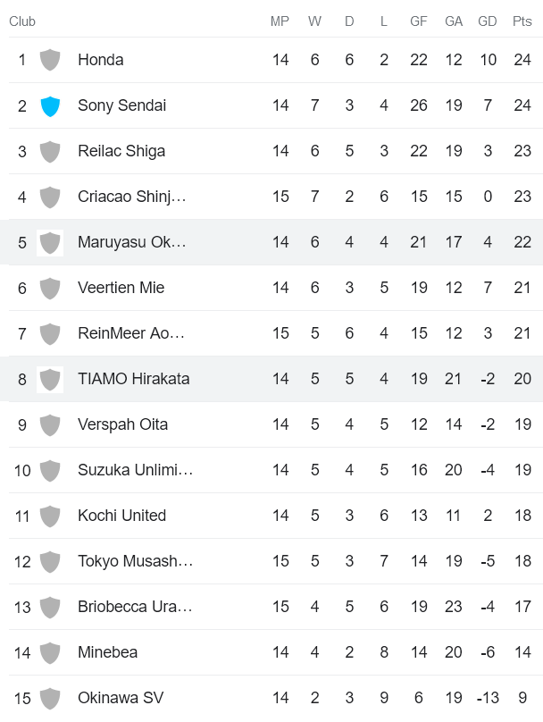
Task: Open the Briobecca Urayasu team name
Action: [x=135, y=607]
